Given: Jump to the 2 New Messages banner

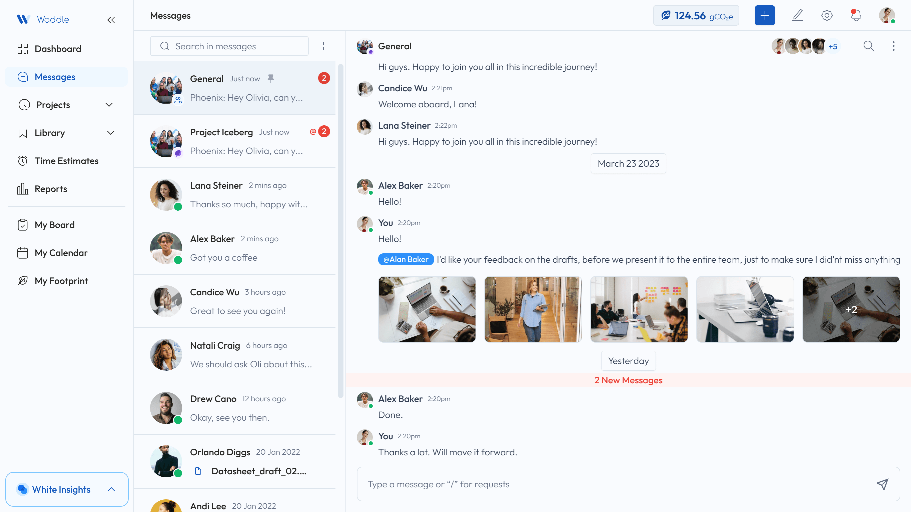Looking at the screenshot, I should [629, 380].
